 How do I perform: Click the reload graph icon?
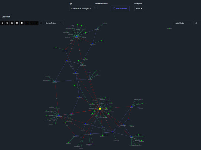(7, 23)
